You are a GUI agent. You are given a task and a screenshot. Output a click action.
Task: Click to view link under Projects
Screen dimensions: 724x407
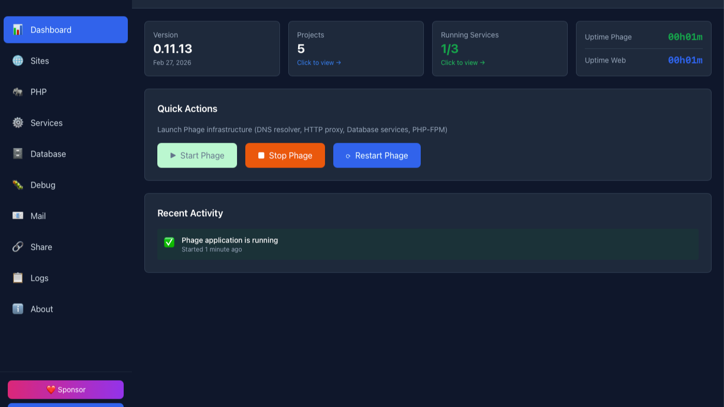[319, 63]
